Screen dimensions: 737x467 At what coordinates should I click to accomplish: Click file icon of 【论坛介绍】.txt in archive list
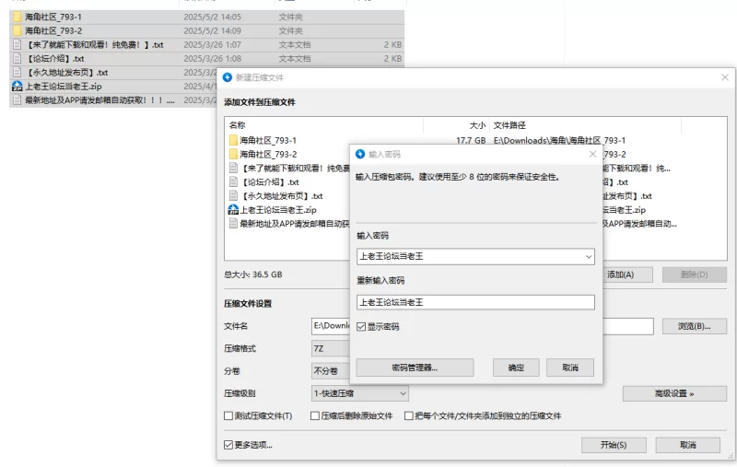coord(234,181)
